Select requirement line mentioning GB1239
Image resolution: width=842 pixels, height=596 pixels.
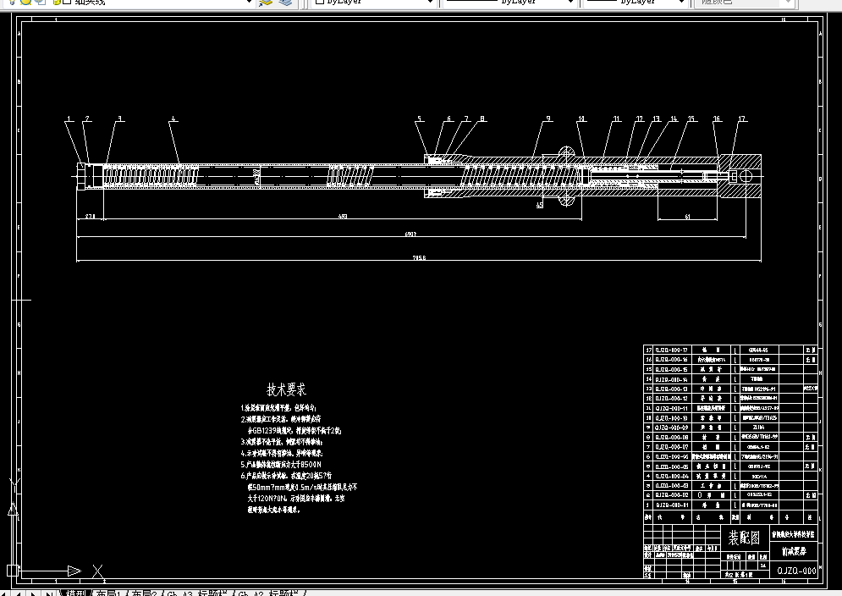pyautogui.click(x=294, y=430)
